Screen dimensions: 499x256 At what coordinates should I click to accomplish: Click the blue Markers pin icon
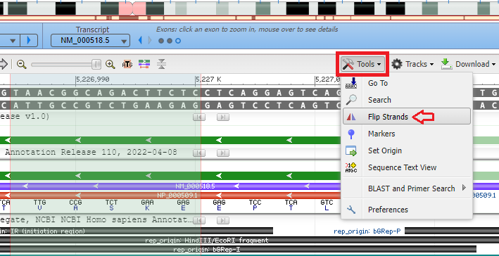(x=351, y=134)
